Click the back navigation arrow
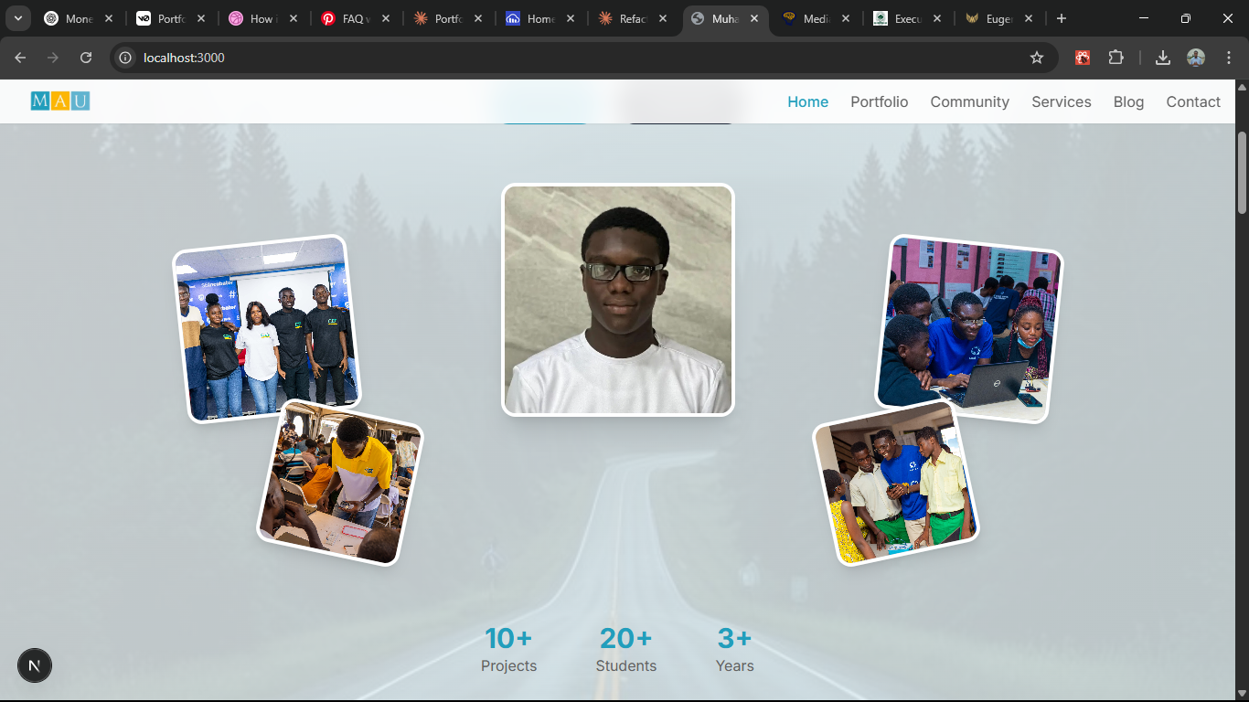1249x702 pixels. (20, 57)
